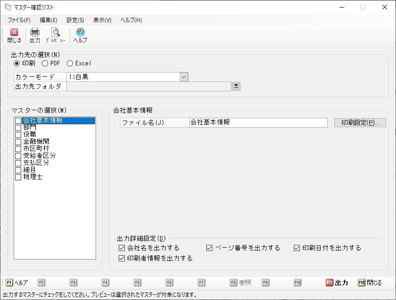Expand the カラーモード dropdown
Screen dimensions: 396x300
point(184,77)
